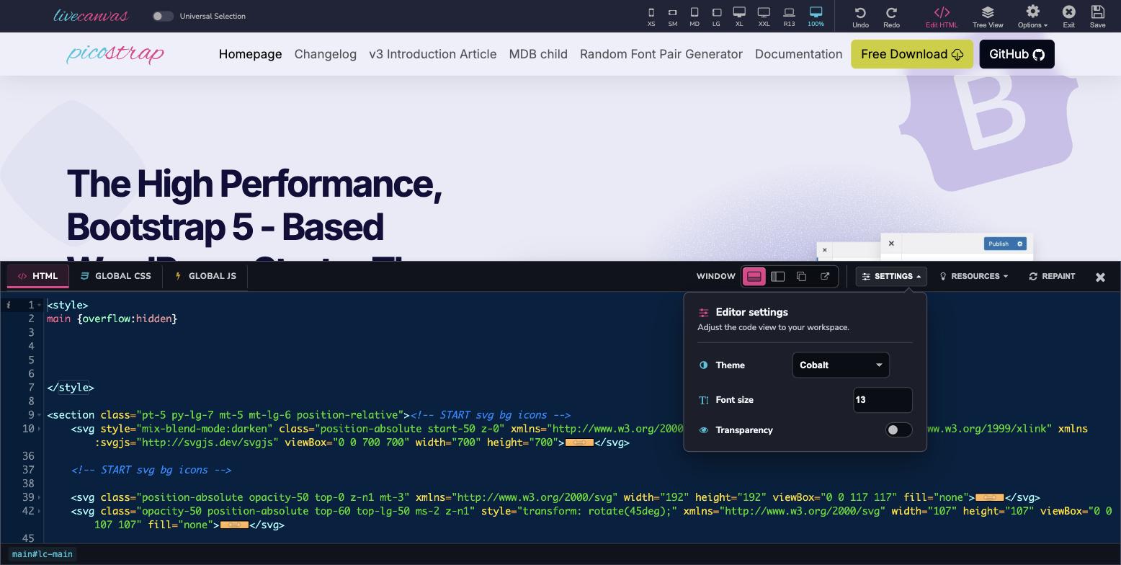Expand the Resources dropdown
This screenshot has width=1121, height=565.
point(973,276)
